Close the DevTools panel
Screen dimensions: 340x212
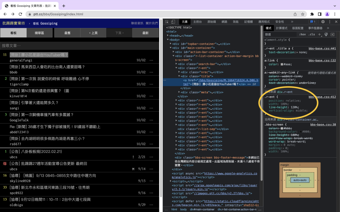point(336,22)
